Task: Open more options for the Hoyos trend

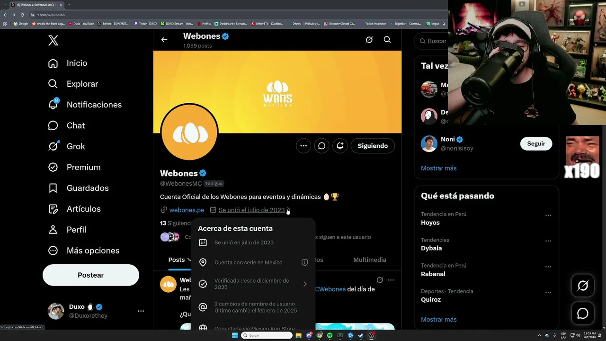Action: click(548, 215)
